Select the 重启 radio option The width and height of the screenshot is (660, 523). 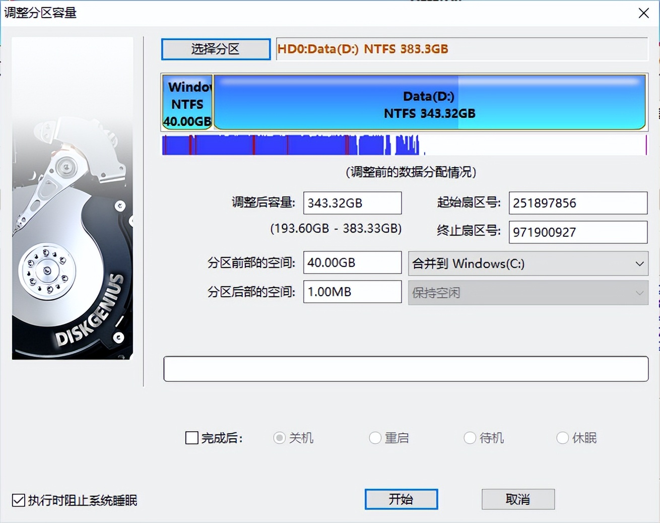[x=375, y=438]
